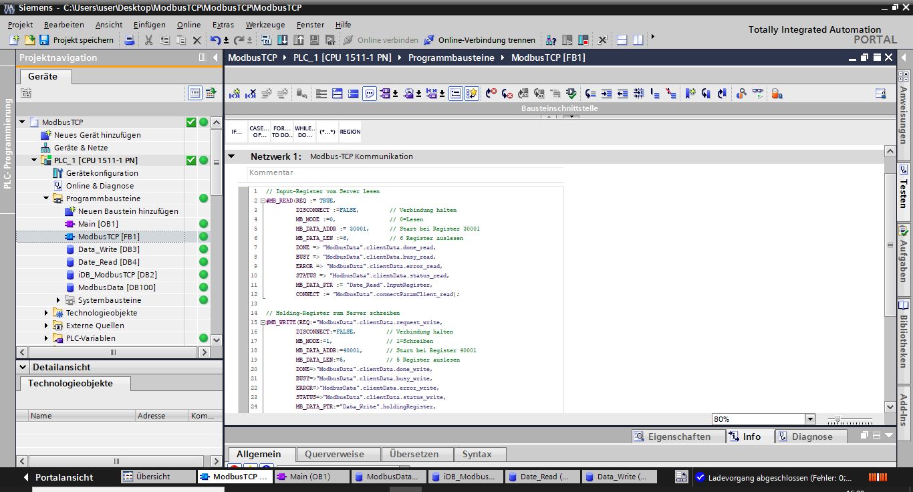This screenshot has width=913, height=492.
Task: Insert an IF statement template
Action: pos(237,132)
